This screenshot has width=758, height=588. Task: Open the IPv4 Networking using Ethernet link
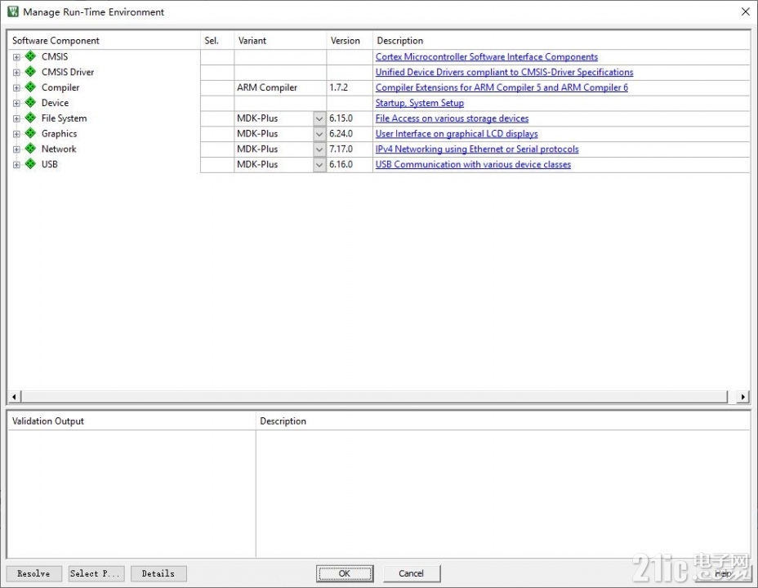click(x=477, y=149)
